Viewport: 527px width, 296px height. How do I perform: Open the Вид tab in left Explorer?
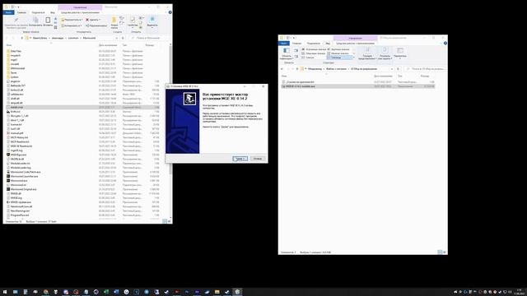point(53,12)
